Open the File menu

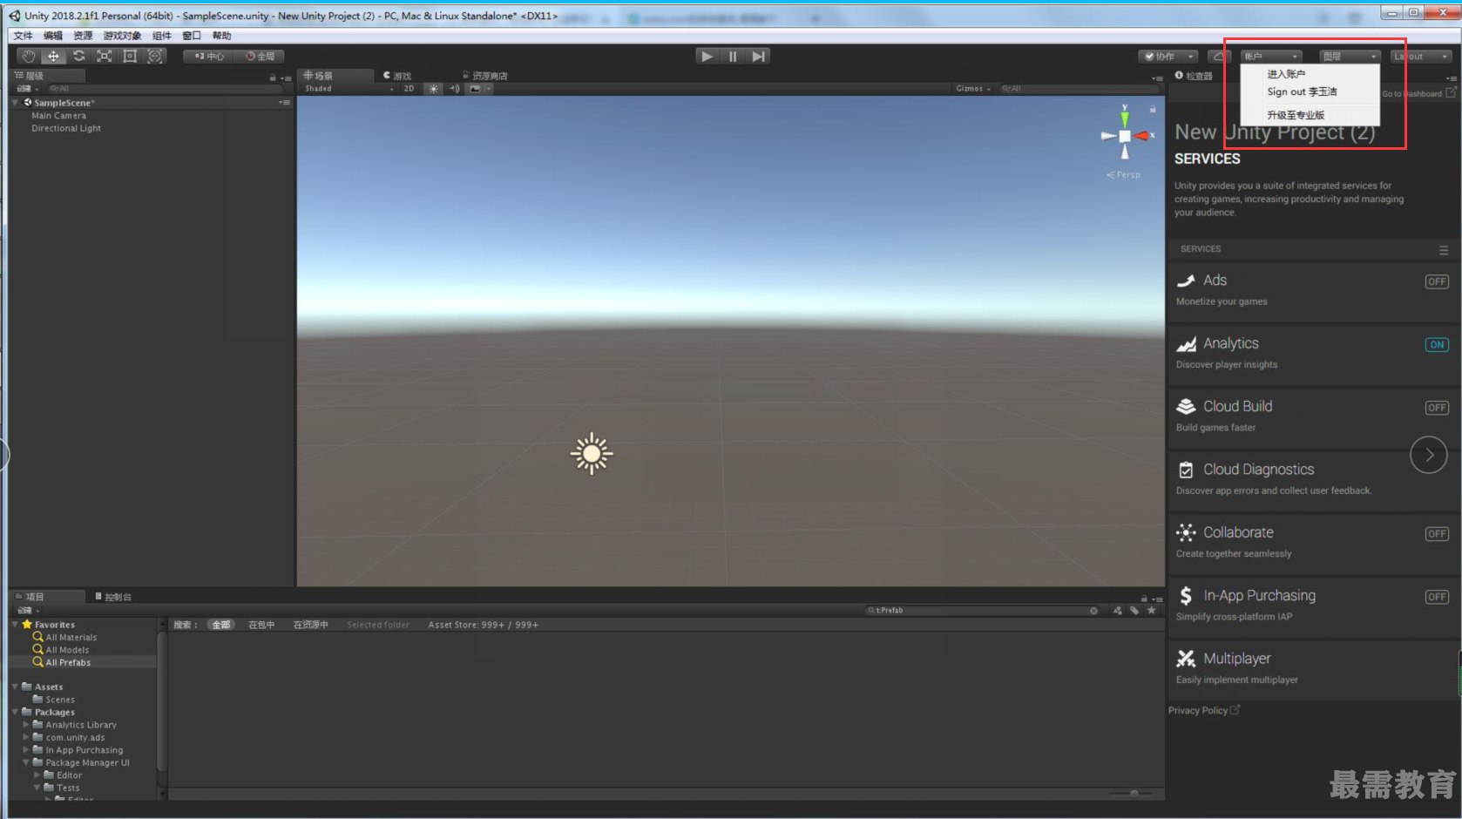24,36
